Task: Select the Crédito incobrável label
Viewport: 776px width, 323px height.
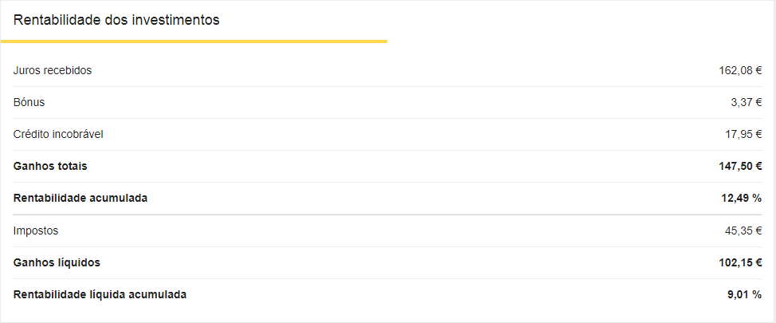Action: (x=58, y=134)
